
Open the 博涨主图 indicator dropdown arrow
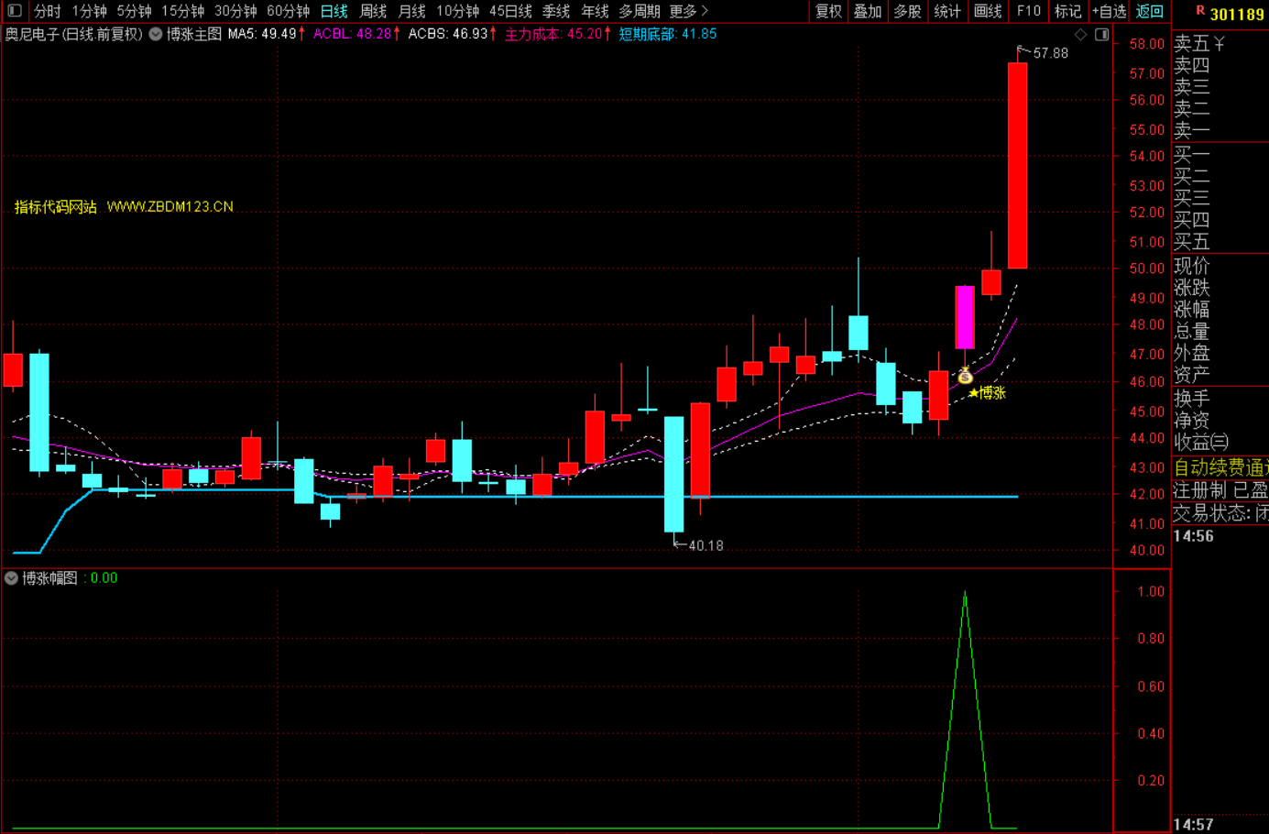point(156,34)
